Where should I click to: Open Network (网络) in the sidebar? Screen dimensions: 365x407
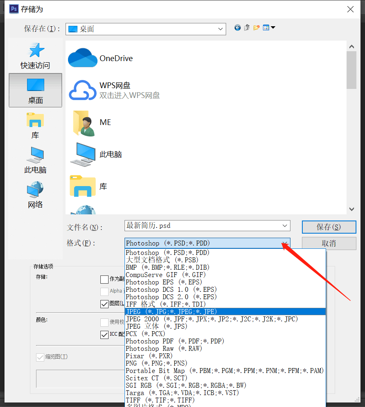[x=35, y=195]
